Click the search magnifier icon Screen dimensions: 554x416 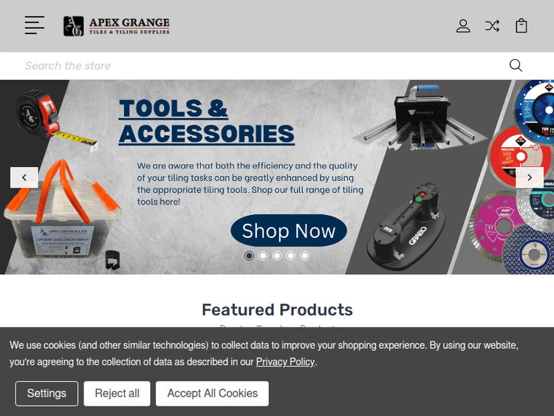pos(516,65)
